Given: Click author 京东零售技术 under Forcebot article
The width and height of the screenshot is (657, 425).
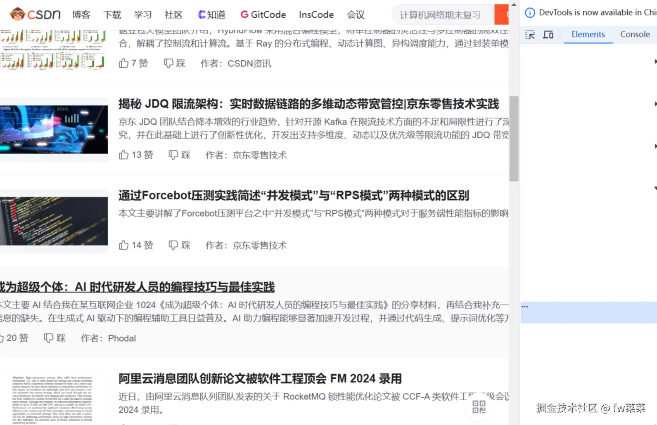Looking at the screenshot, I should tap(260, 246).
